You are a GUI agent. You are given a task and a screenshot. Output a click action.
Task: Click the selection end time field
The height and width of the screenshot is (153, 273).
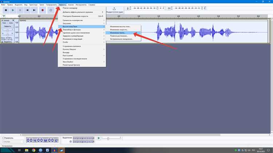(84, 142)
